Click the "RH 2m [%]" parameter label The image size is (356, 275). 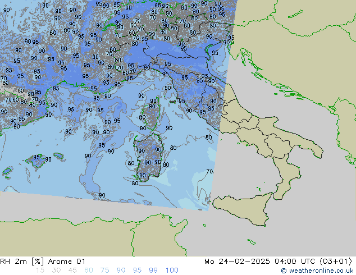22,262
